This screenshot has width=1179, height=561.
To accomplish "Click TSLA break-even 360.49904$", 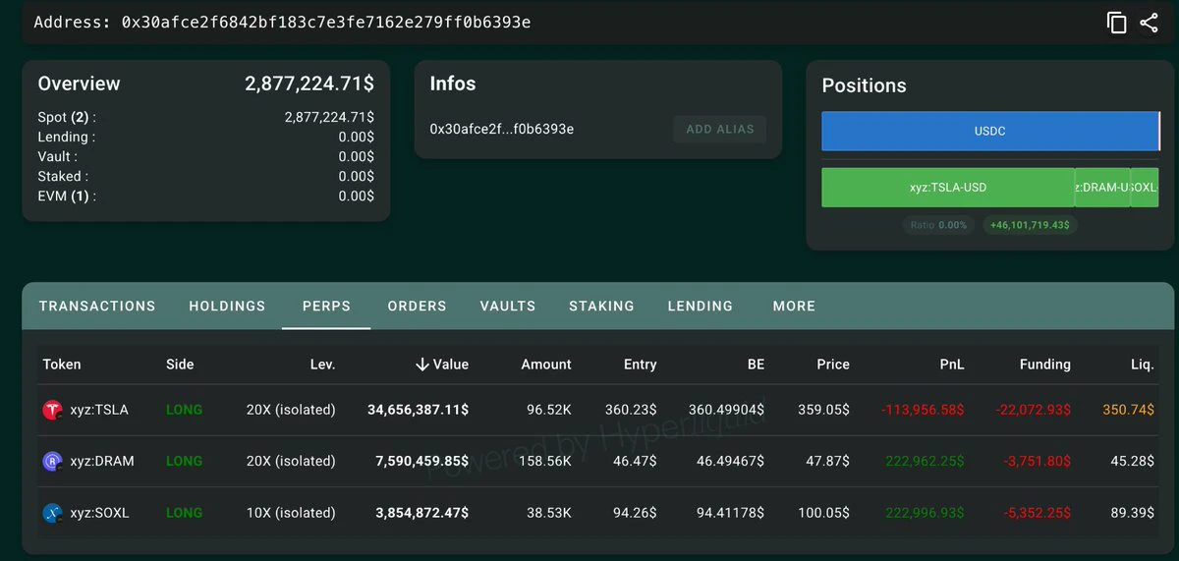I will point(727,410).
